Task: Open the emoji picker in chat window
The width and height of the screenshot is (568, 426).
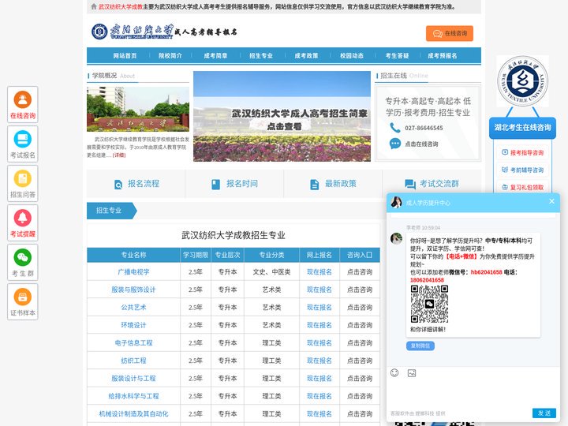Action: (394, 372)
